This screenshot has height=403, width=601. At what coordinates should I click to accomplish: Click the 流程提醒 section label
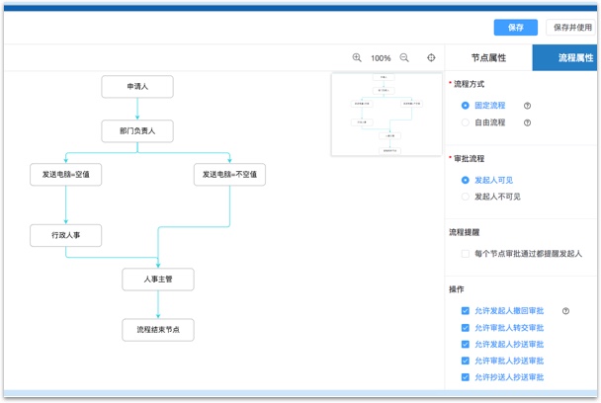[x=465, y=232]
